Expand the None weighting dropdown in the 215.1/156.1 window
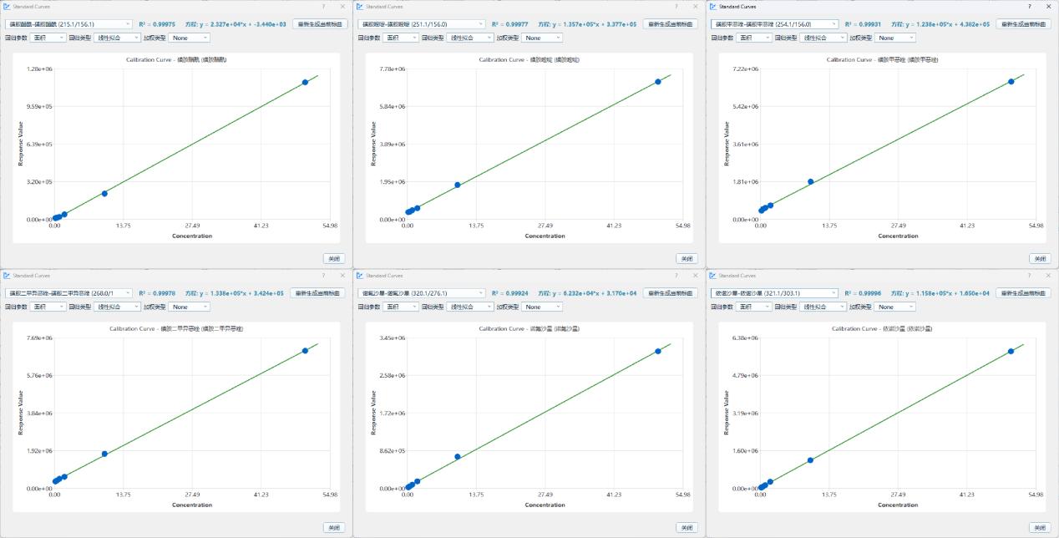The width and height of the screenshot is (1059, 538). 190,38
